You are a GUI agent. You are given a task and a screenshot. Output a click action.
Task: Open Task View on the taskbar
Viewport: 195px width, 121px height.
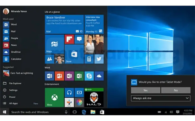(75, 112)
